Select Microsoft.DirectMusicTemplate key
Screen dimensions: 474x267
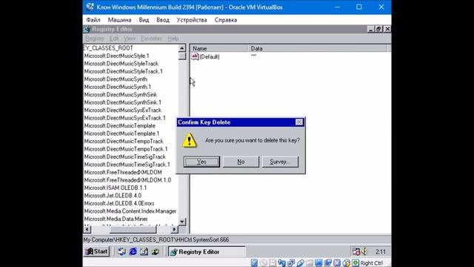click(x=120, y=125)
